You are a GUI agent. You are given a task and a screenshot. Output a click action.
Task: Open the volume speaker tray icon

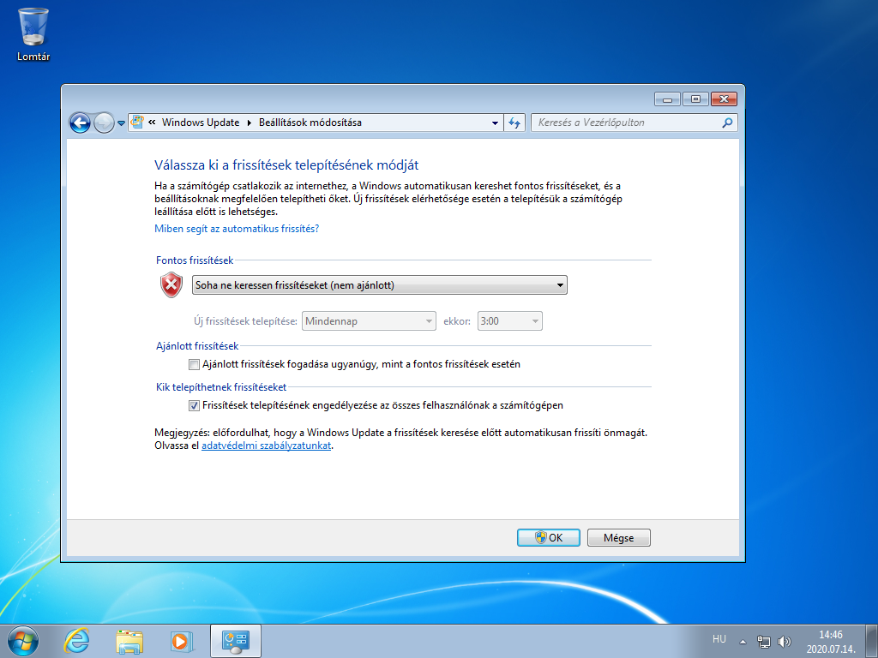point(785,642)
